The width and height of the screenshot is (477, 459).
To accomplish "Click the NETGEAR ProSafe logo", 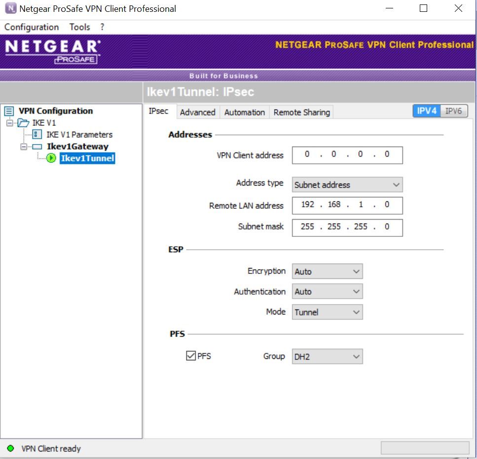I will 52,51.
